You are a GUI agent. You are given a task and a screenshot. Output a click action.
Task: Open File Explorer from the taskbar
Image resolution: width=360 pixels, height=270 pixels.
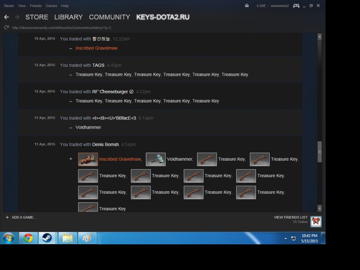point(67,238)
